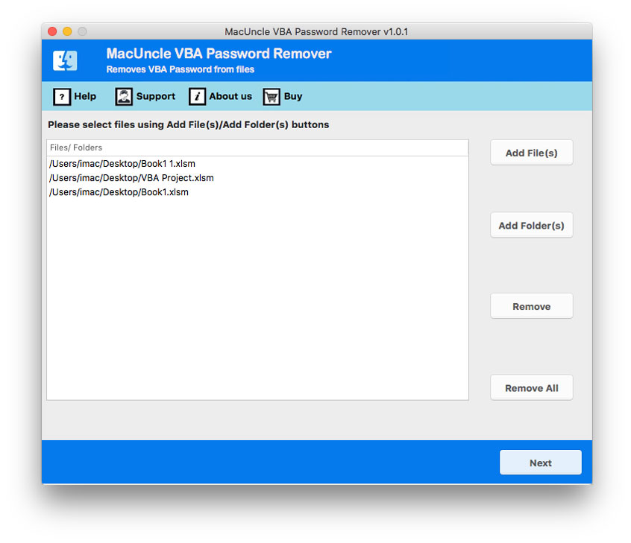Click the Add File(s) button
Screen dimensions: 631x543
click(x=531, y=152)
